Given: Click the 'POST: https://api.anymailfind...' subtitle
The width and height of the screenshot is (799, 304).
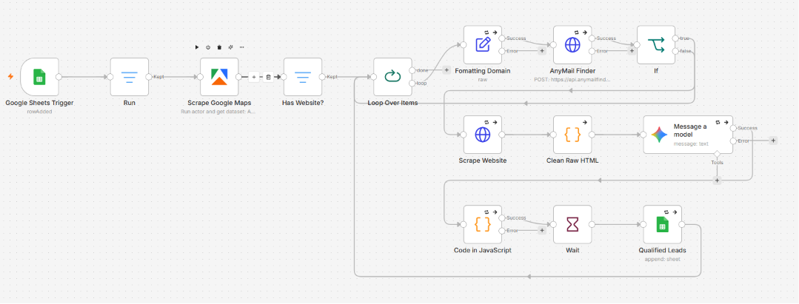Looking at the screenshot, I should pos(572,79).
